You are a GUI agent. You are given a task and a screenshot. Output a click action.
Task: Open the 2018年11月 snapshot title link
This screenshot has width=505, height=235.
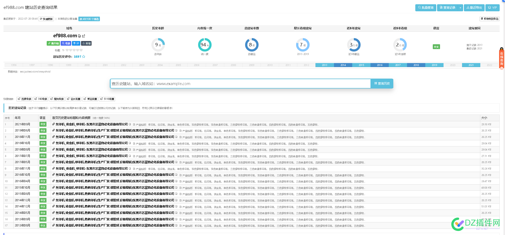(x=115, y=137)
